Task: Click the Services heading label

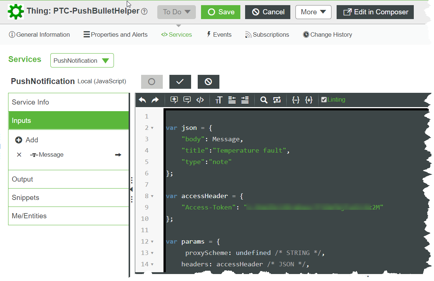Action: tap(25, 59)
